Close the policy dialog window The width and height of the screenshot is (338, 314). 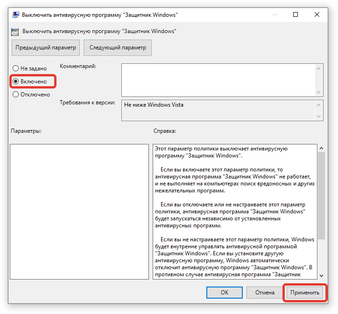(317, 14)
